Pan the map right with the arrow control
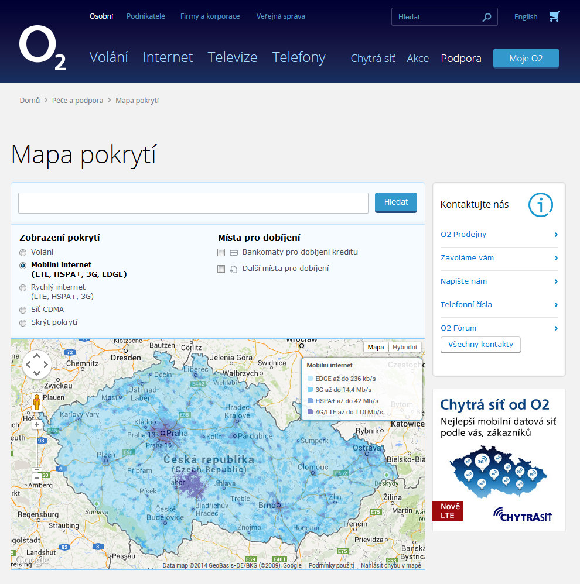Image resolution: width=580 pixels, height=584 pixels. point(46,364)
